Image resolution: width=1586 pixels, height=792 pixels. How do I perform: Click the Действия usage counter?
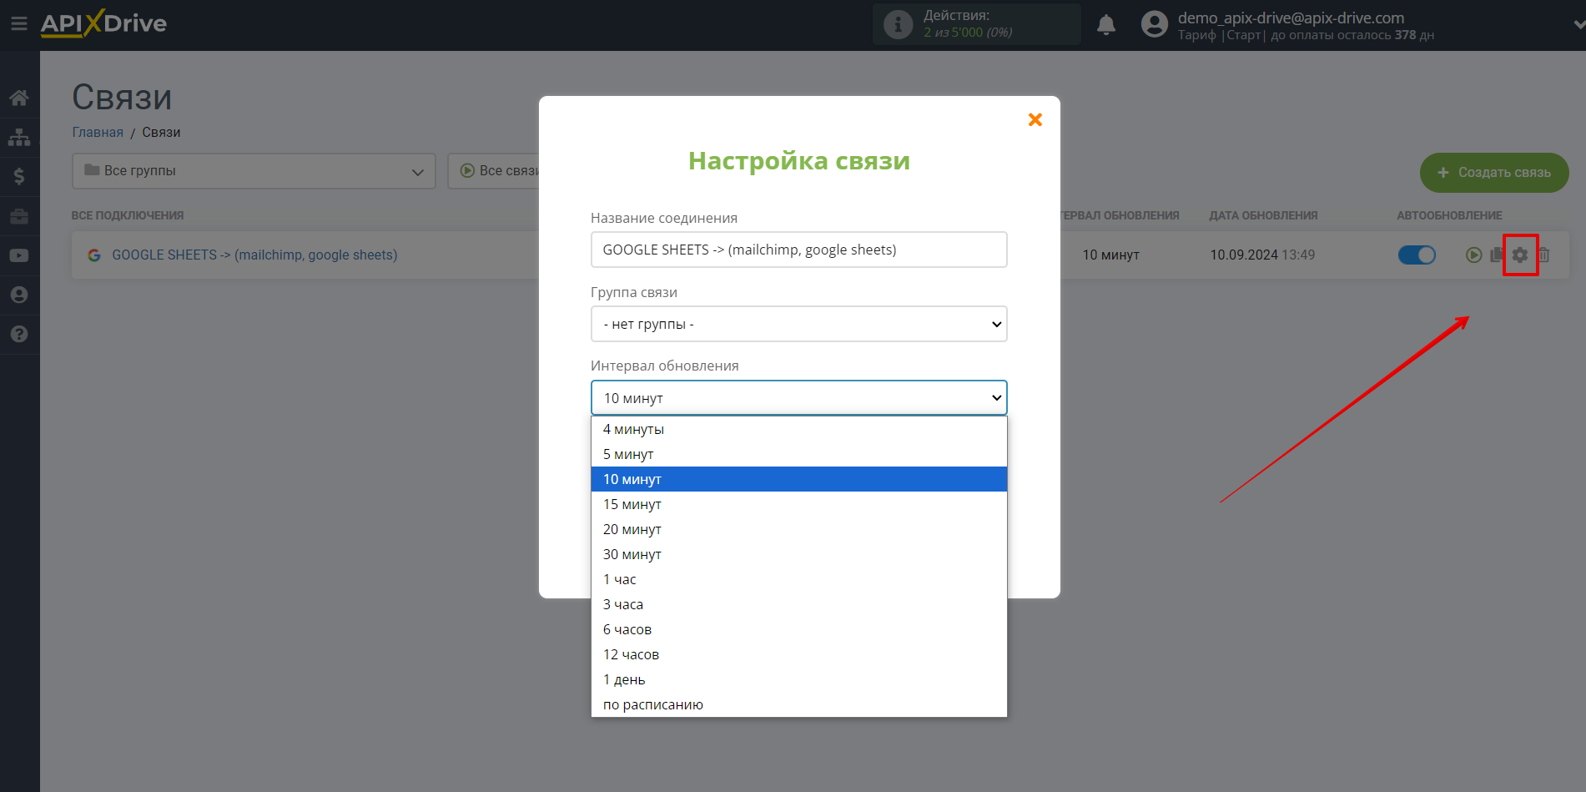[976, 24]
